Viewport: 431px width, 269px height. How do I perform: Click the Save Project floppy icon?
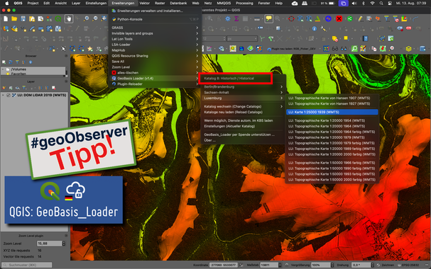(23, 18)
